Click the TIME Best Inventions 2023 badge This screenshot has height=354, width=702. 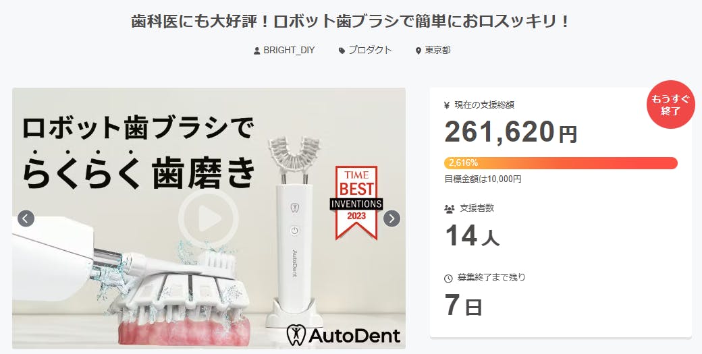click(x=356, y=202)
